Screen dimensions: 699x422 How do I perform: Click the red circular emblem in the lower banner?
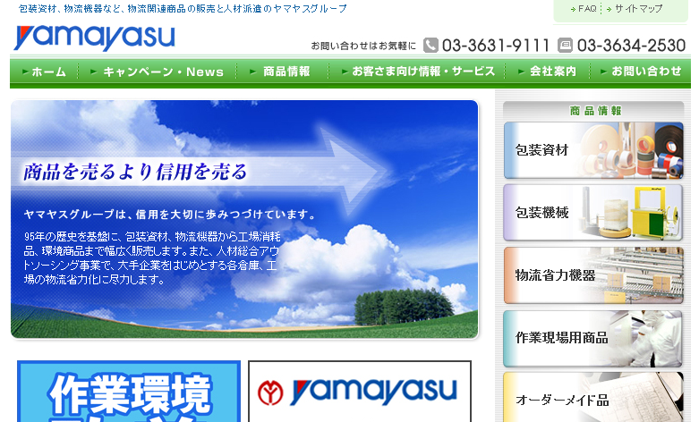click(270, 392)
